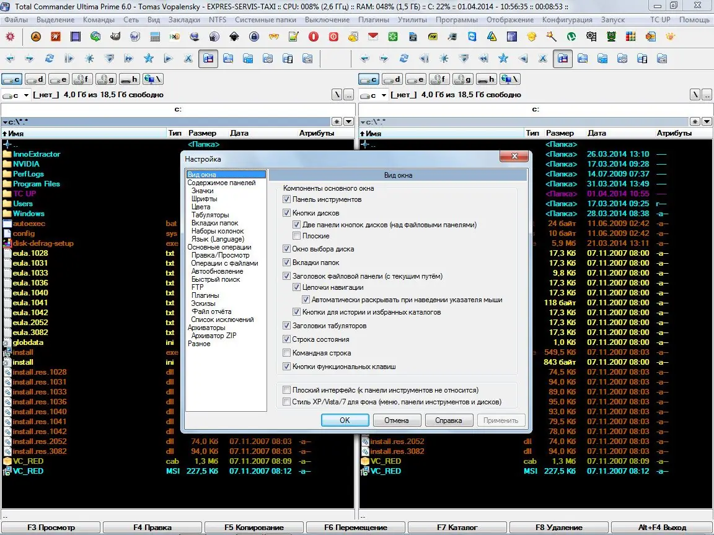Expand the right panel history dropdown arrow

[x=705, y=121]
